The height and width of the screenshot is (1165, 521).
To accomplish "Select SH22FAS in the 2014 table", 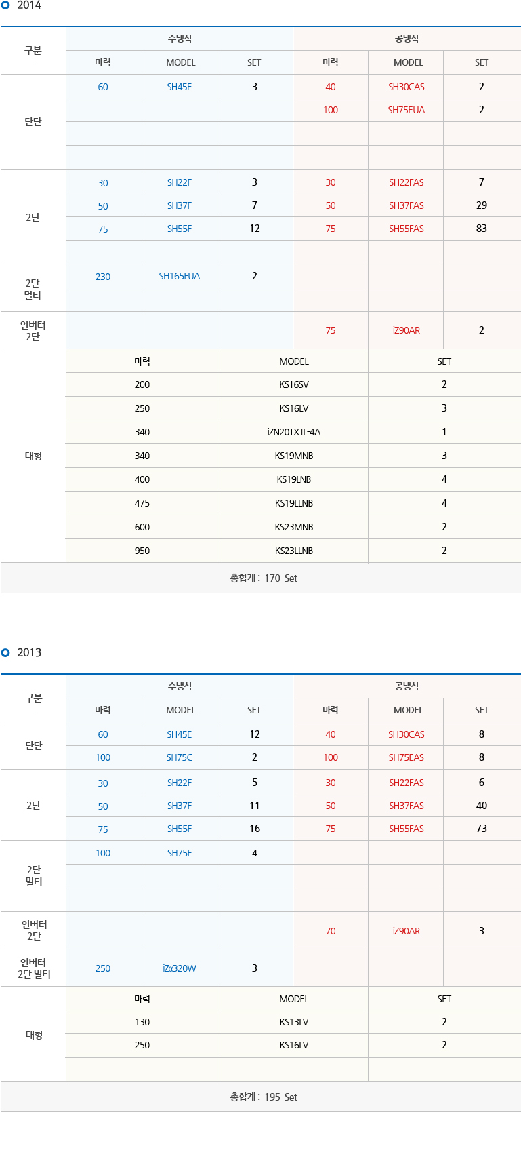I will click(x=407, y=182).
